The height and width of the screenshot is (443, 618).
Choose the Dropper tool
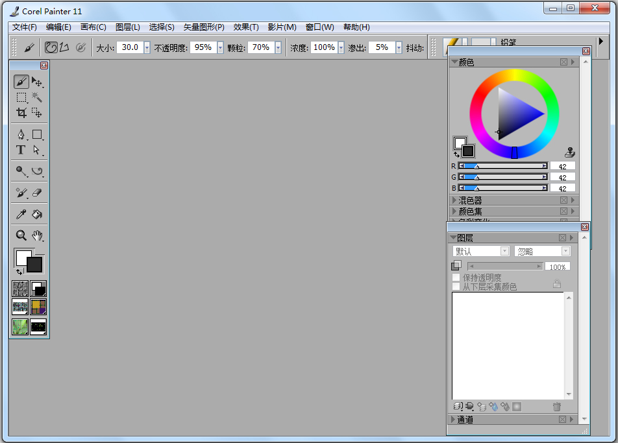click(21, 214)
